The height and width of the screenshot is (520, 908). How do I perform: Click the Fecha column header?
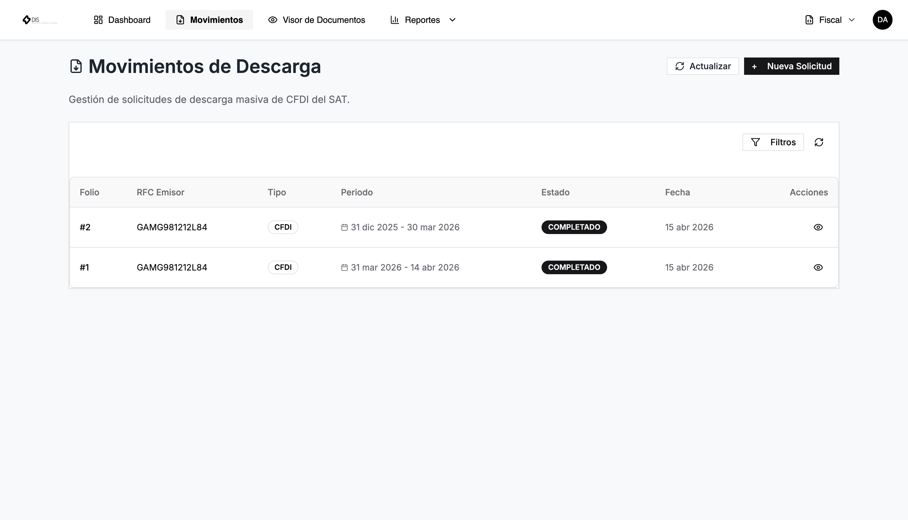click(x=677, y=192)
